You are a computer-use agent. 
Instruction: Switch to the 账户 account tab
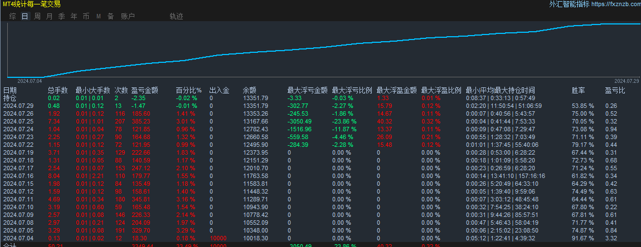coord(128,16)
